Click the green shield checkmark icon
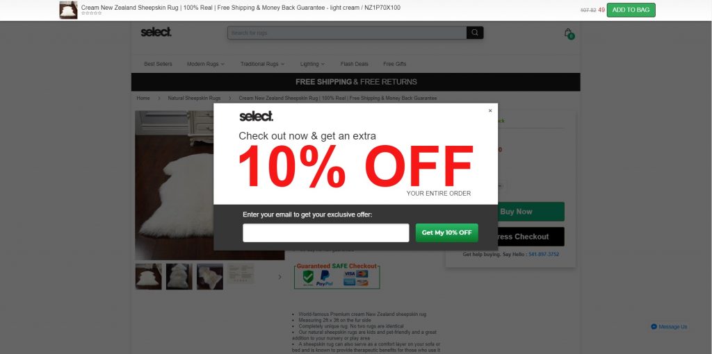 pos(308,278)
